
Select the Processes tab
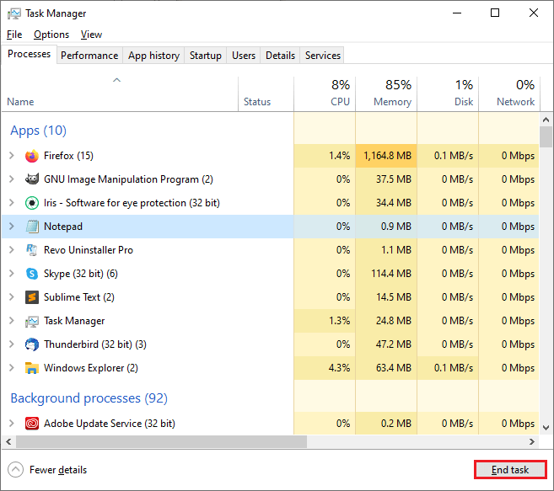point(29,55)
